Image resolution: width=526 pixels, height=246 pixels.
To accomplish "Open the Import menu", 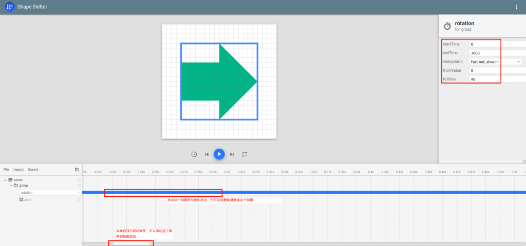I will click(18, 170).
